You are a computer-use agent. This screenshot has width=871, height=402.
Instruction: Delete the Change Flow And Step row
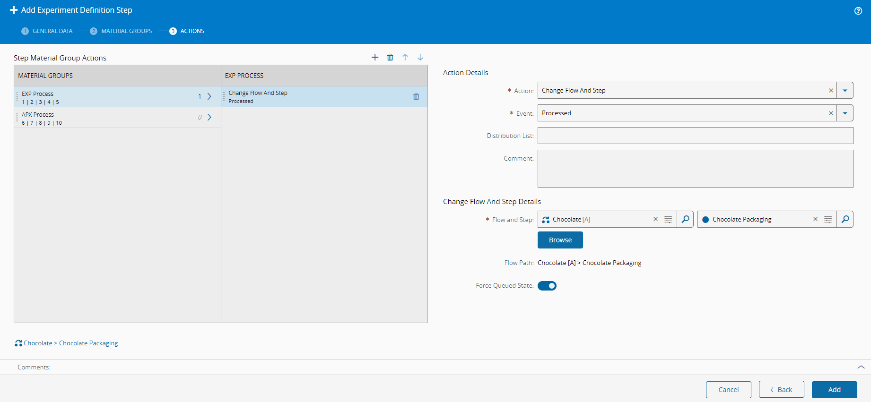(x=416, y=96)
